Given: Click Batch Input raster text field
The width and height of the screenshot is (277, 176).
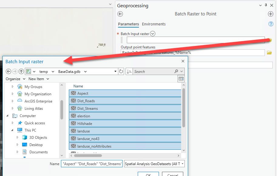Looking at the screenshot, I should [196, 40].
